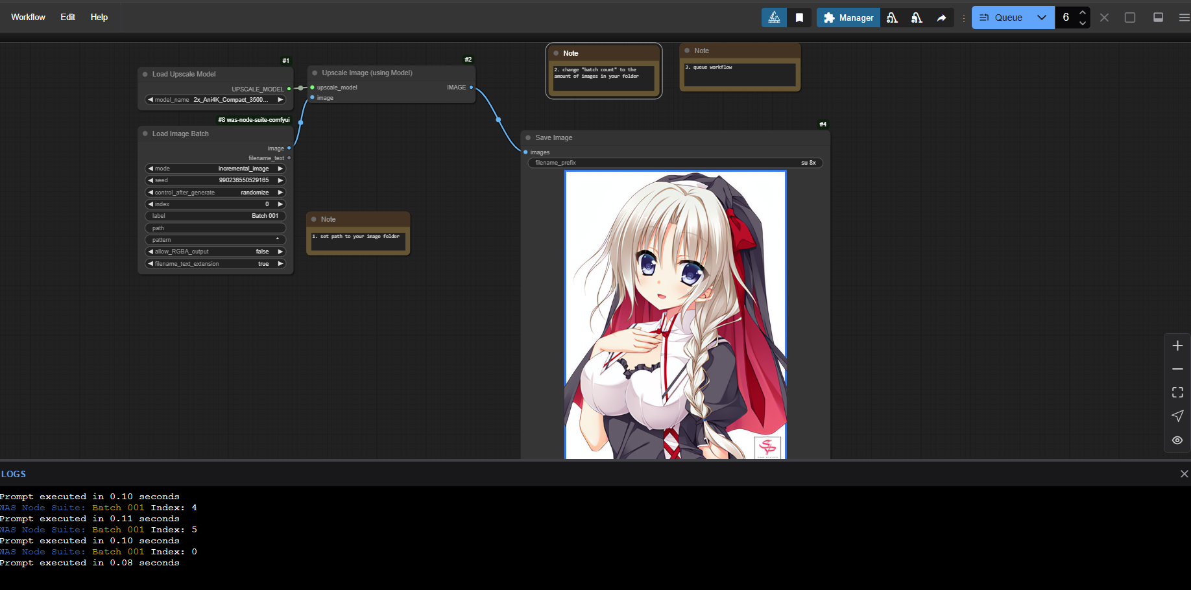The height and width of the screenshot is (590, 1191).
Task: Click the X cancel icon beside batch count
Action: tap(1104, 18)
